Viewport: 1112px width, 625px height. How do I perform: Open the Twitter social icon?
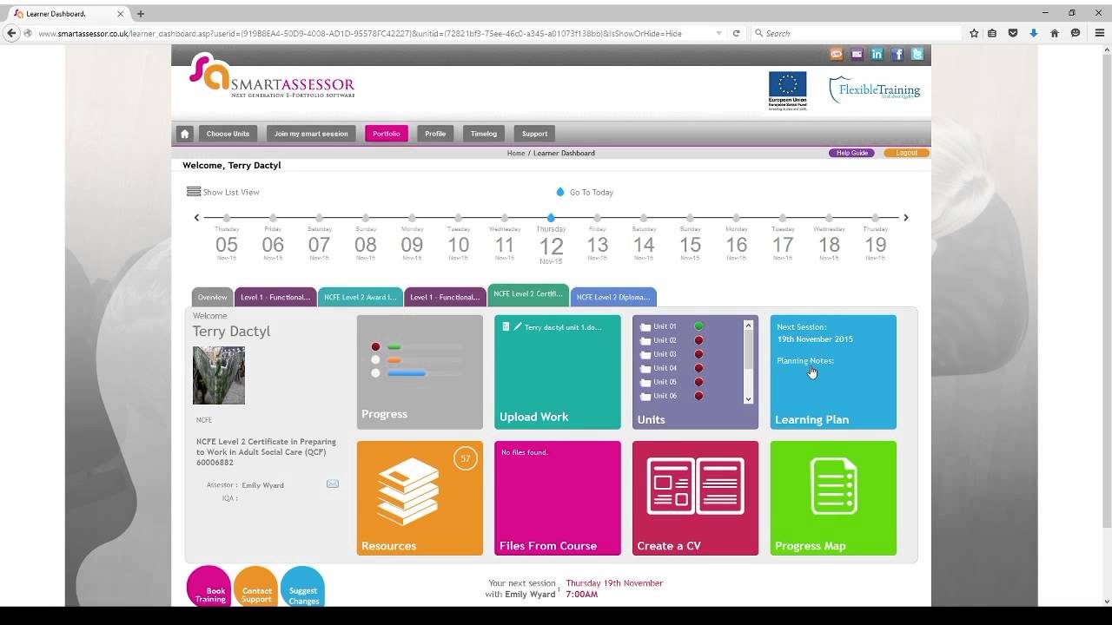(x=917, y=54)
